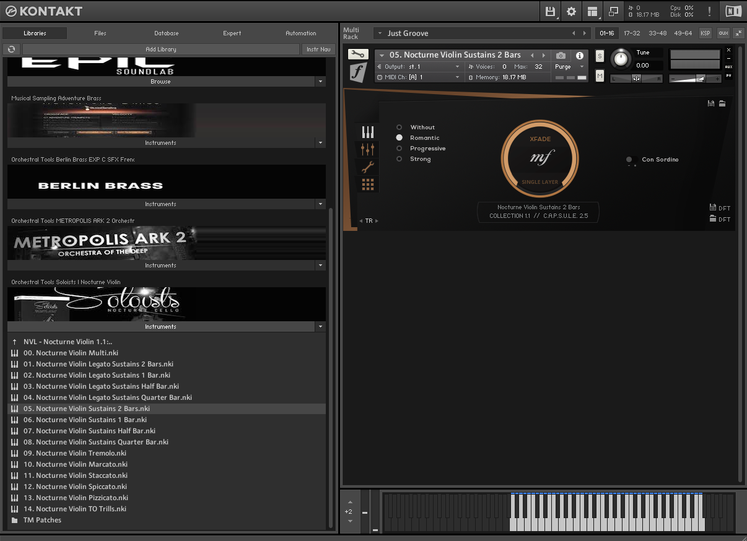Select the Romantic radio option
The height and width of the screenshot is (541, 747).
pyautogui.click(x=400, y=138)
